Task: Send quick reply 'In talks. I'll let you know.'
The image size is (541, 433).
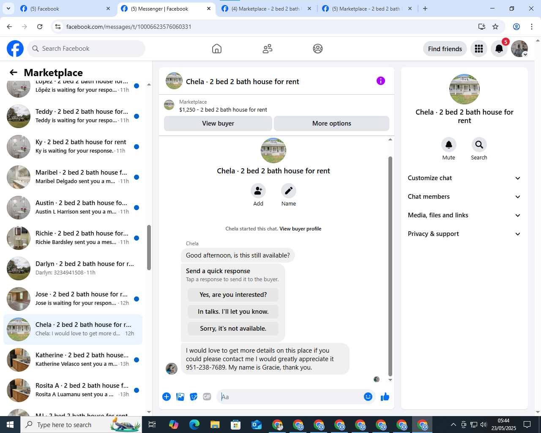Action: (233, 312)
